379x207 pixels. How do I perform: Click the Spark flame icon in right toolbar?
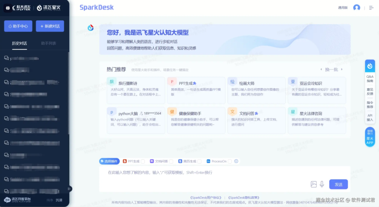click(x=370, y=66)
